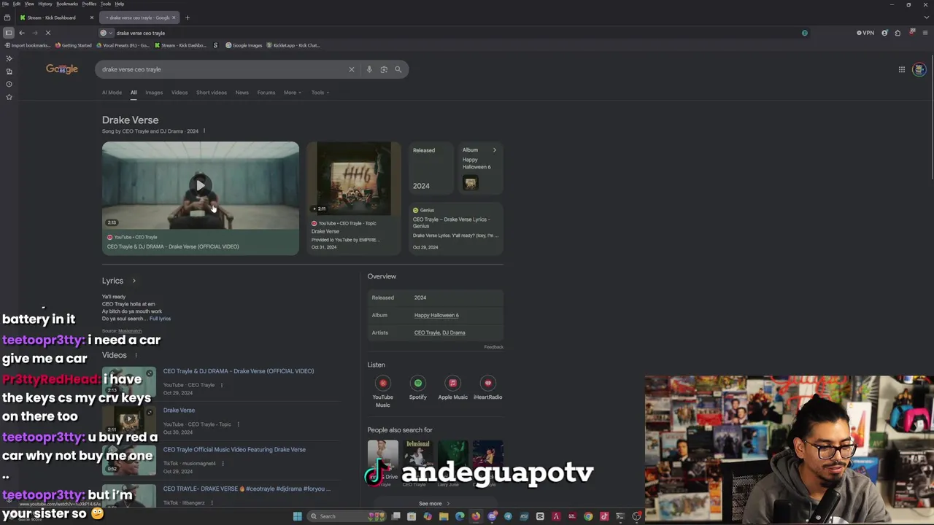
Task: Open the Google apps grid
Action: tap(902, 69)
